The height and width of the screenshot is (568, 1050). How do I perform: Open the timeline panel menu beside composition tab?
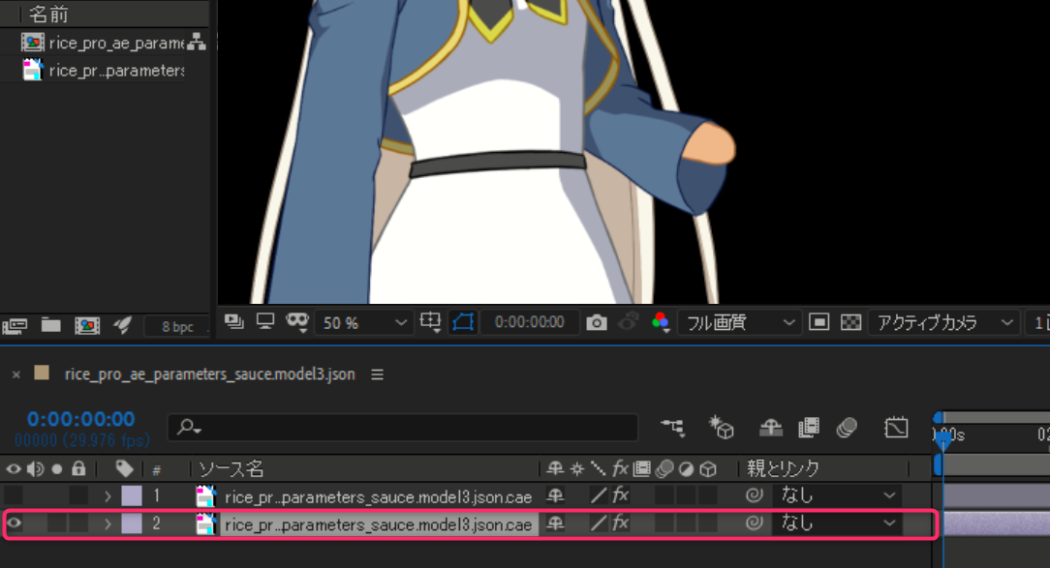[378, 374]
